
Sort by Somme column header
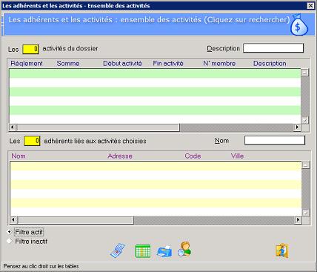point(68,64)
